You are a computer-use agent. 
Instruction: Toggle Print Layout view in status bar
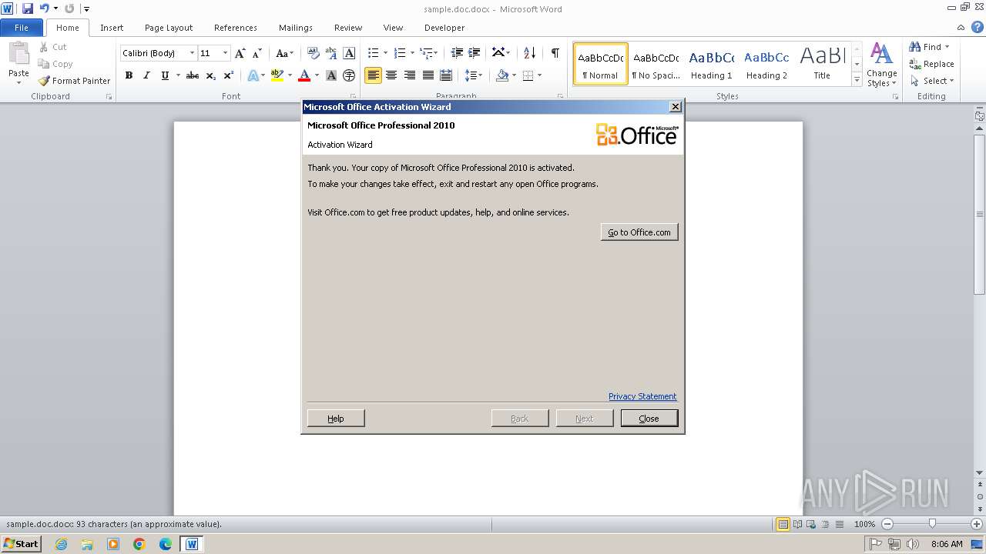(x=783, y=524)
